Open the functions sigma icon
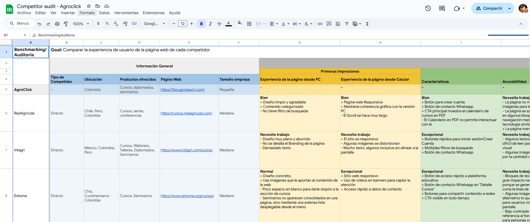Image resolution: width=530 pixels, height=222 pixels. (x=367, y=24)
